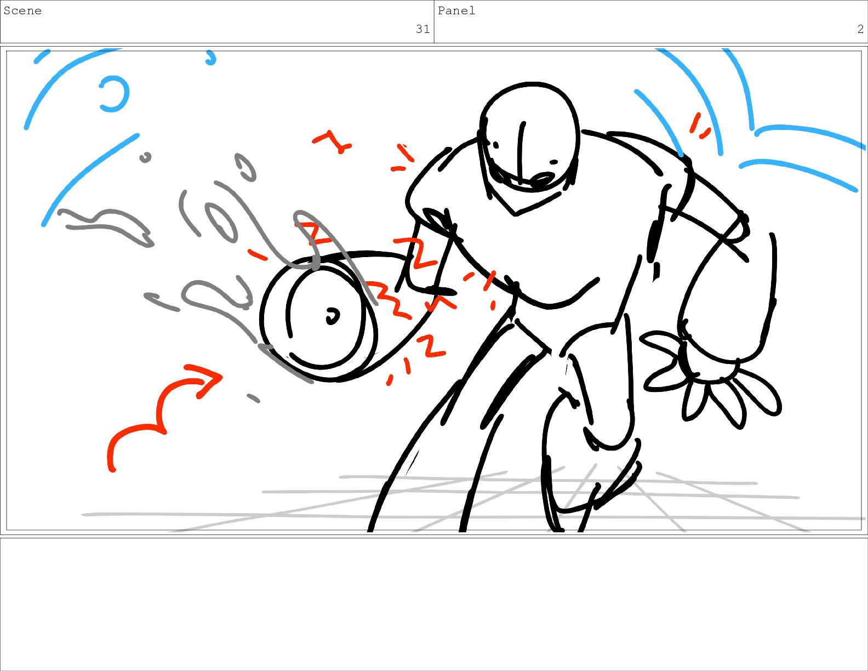Click the empty notes box below the panel
This screenshot has height=671, width=868.
coord(433,603)
